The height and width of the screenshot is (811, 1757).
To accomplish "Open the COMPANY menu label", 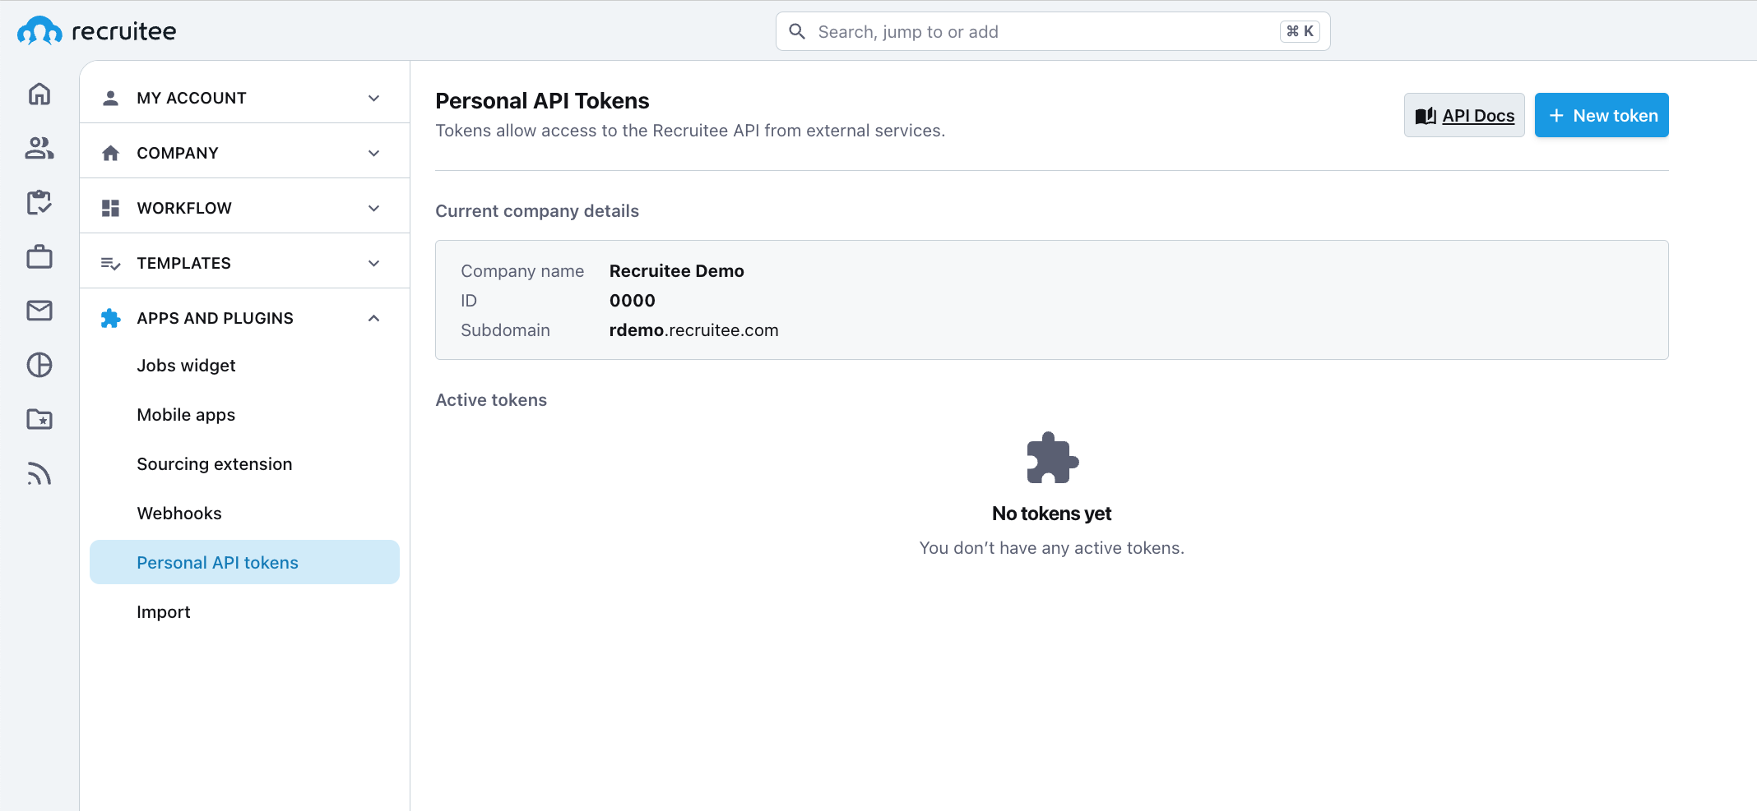I will click(x=178, y=153).
